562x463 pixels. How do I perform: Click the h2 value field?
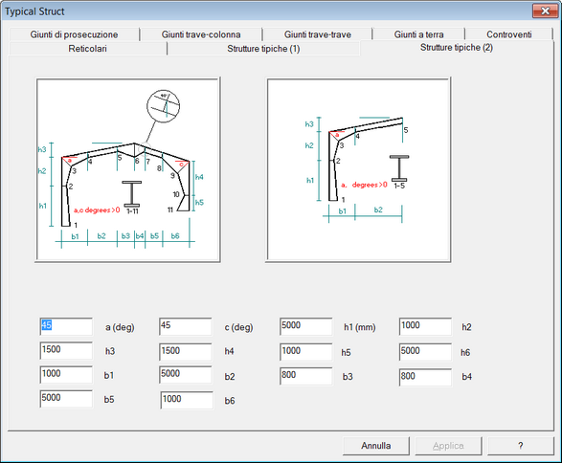point(425,326)
